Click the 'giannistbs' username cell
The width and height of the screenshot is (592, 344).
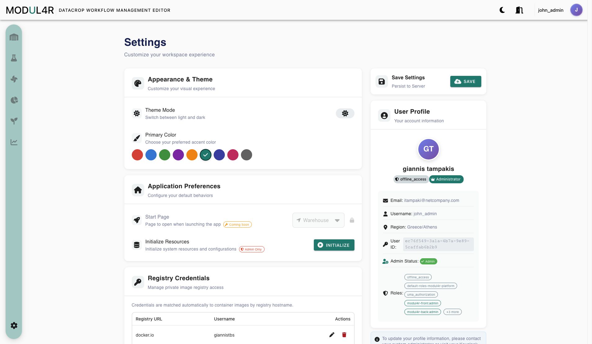tap(224, 335)
